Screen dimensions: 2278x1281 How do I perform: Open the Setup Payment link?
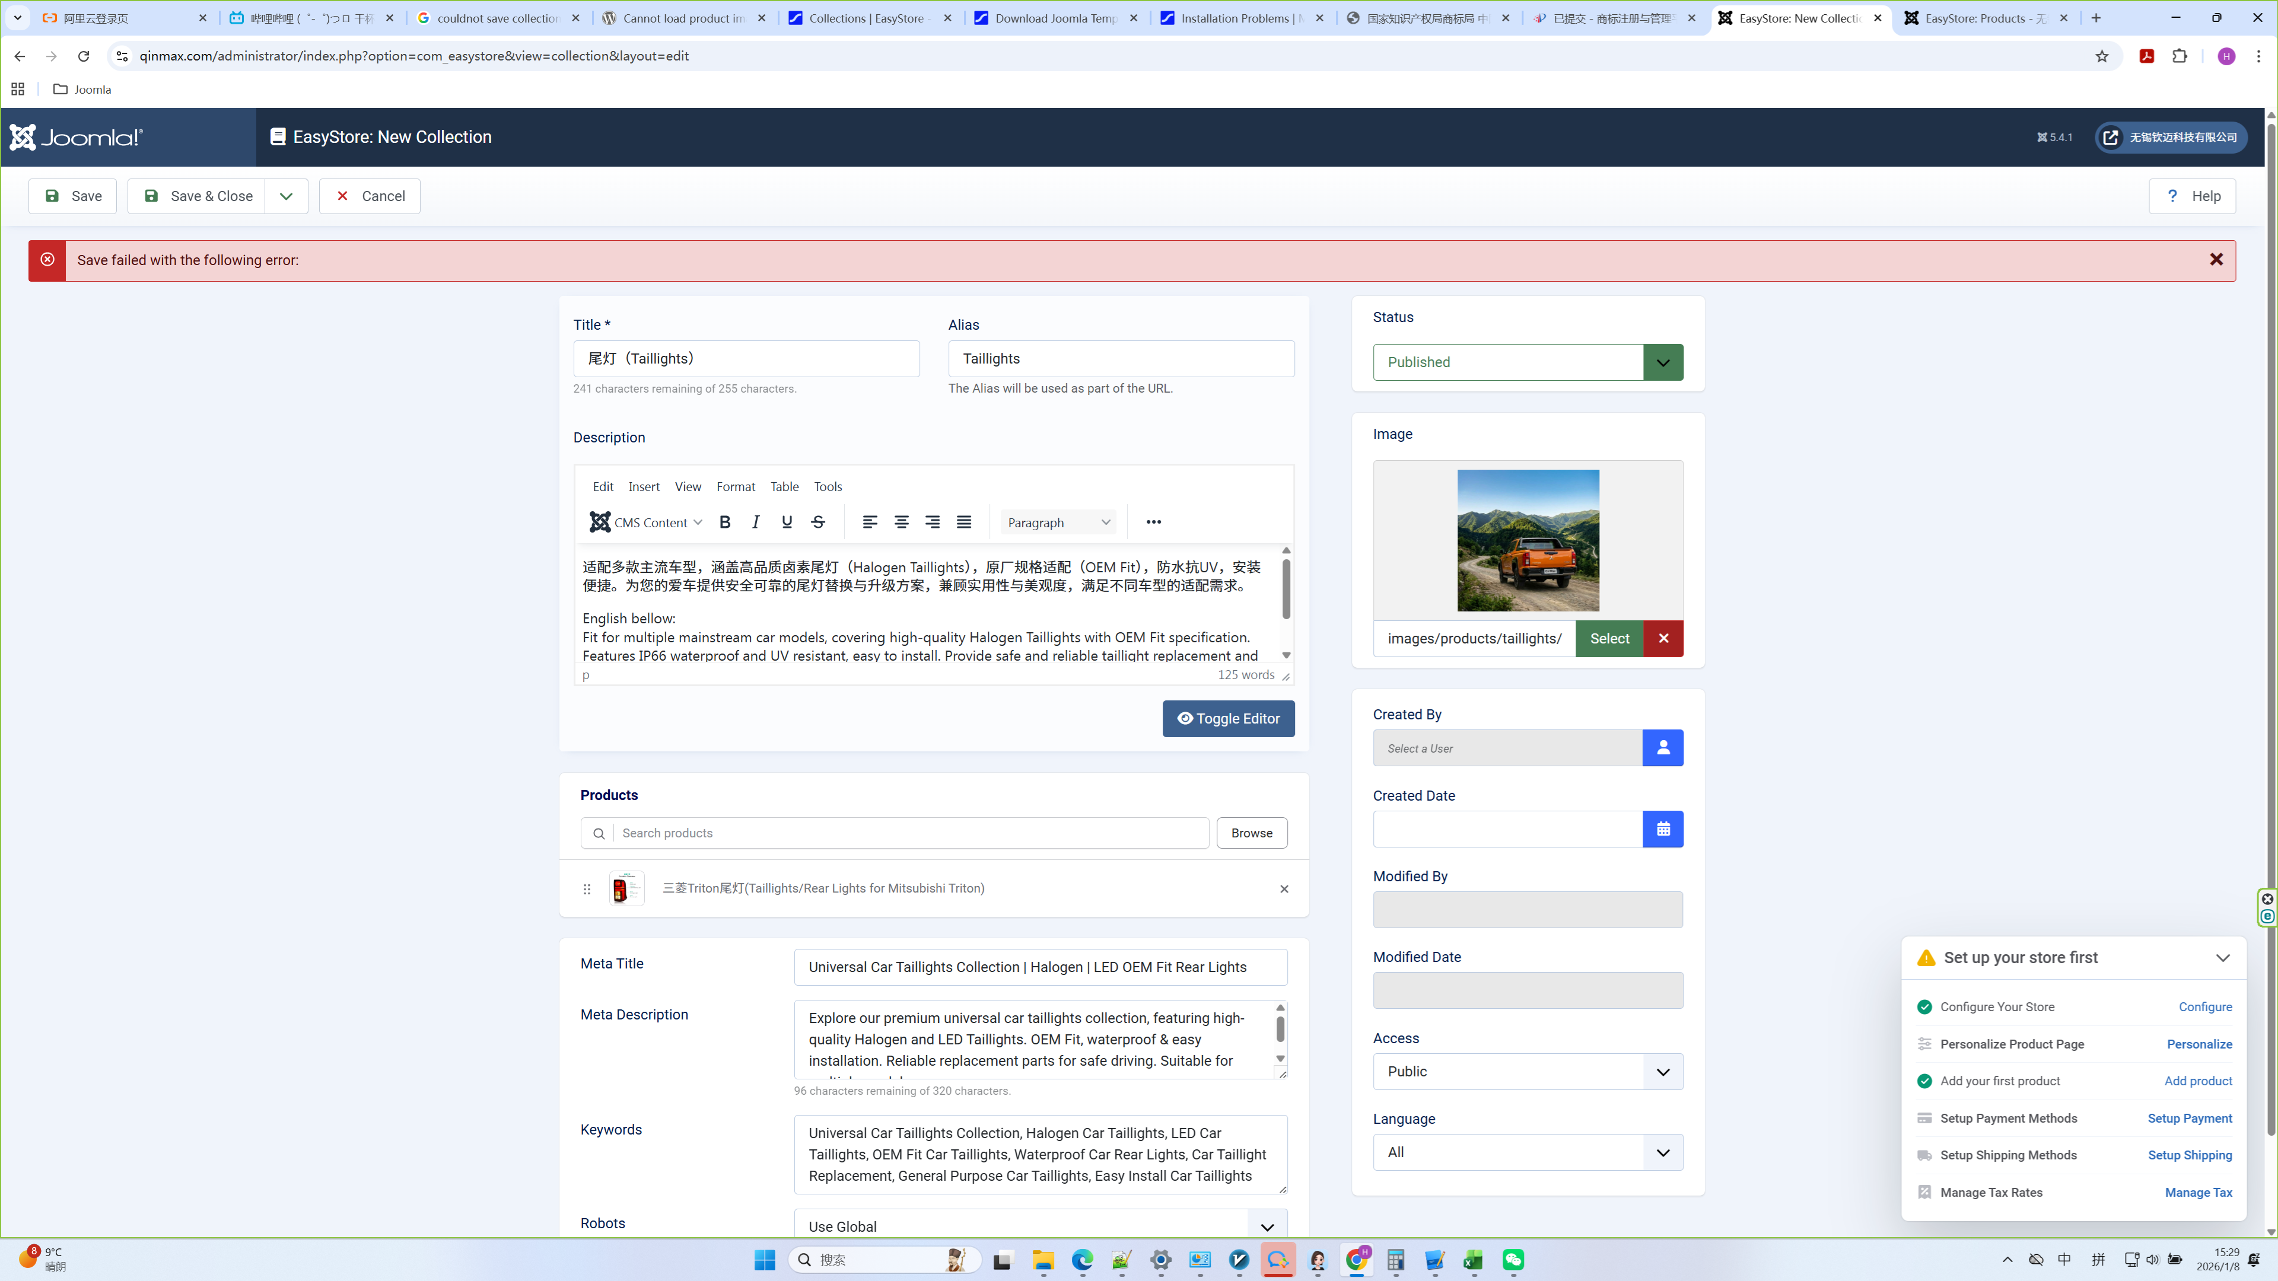pos(2190,1119)
